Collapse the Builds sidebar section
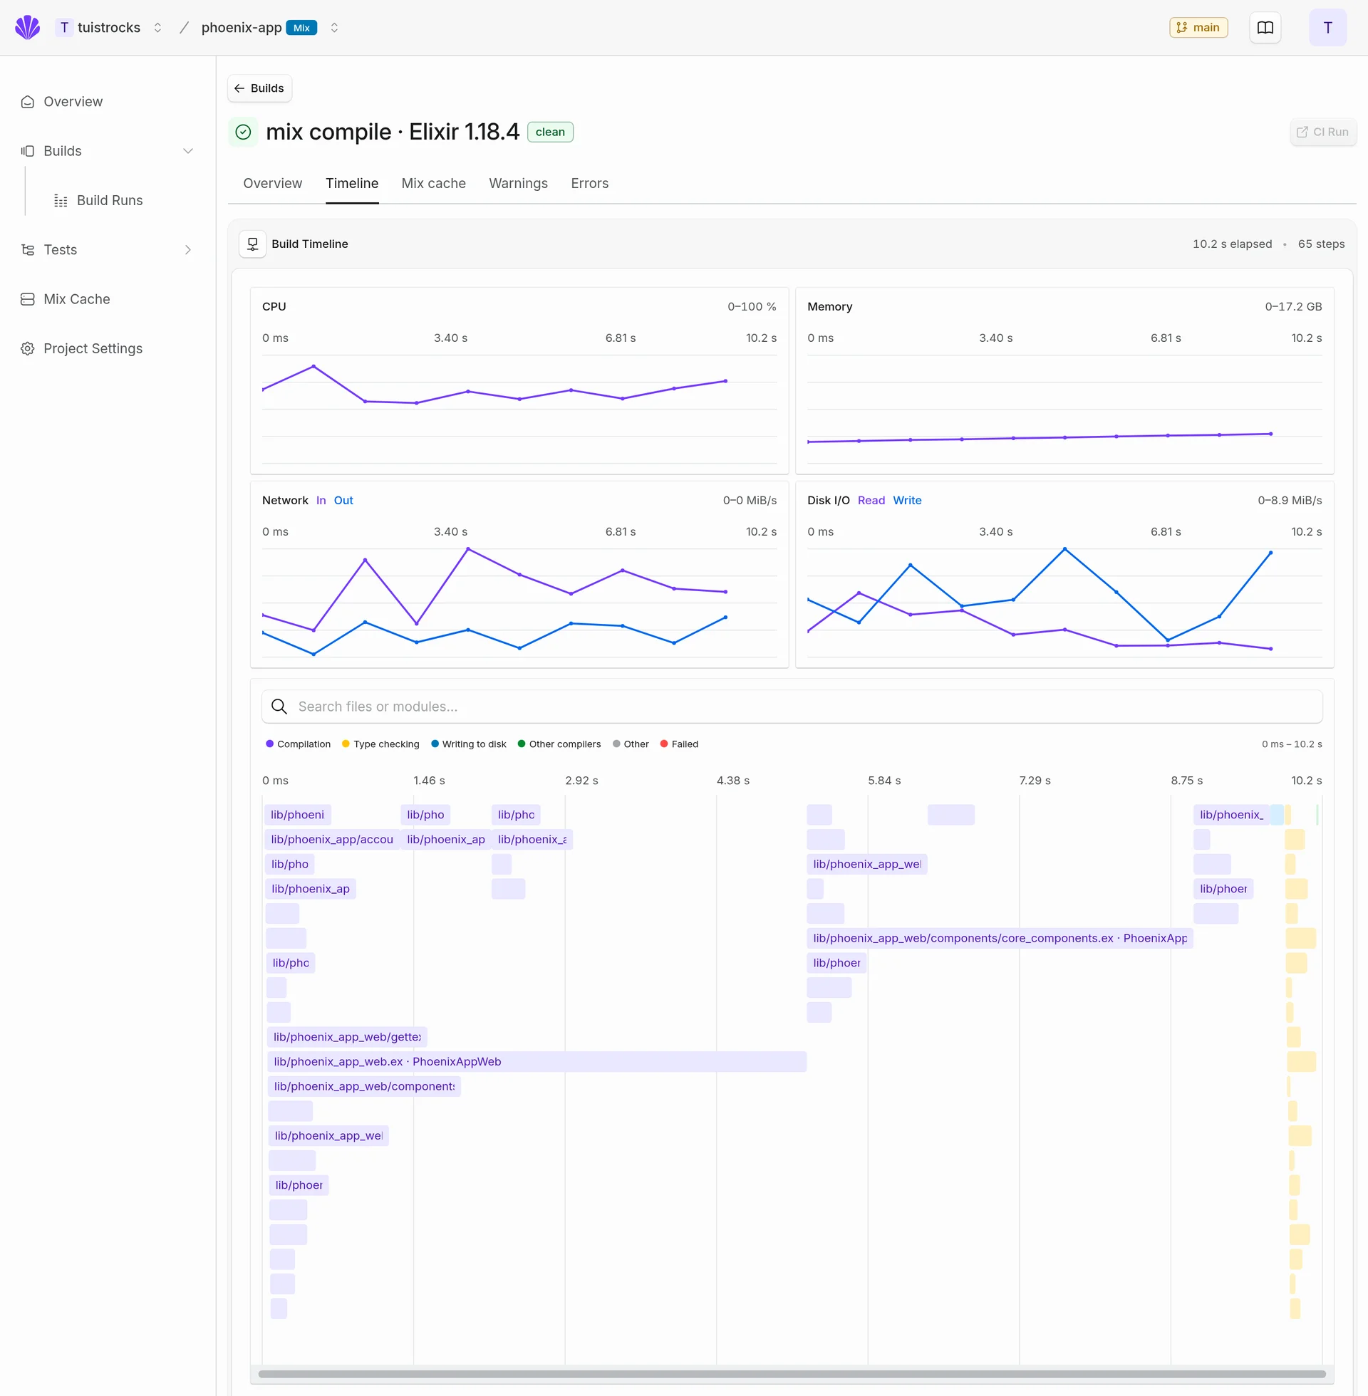Screen dimensions: 1368x1396 click(x=187, y=151)
